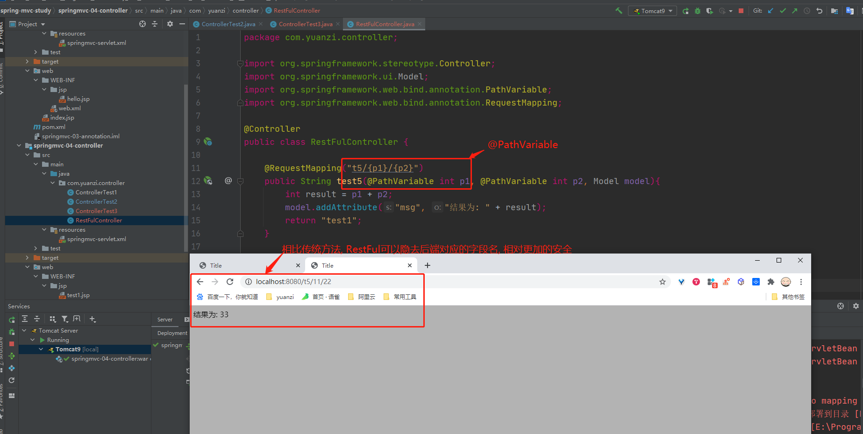The height and width of the screenshot is (434, 863).
Task: Collapse the main folder in springmvc-04-controller
Action: [x=36, y=164]
